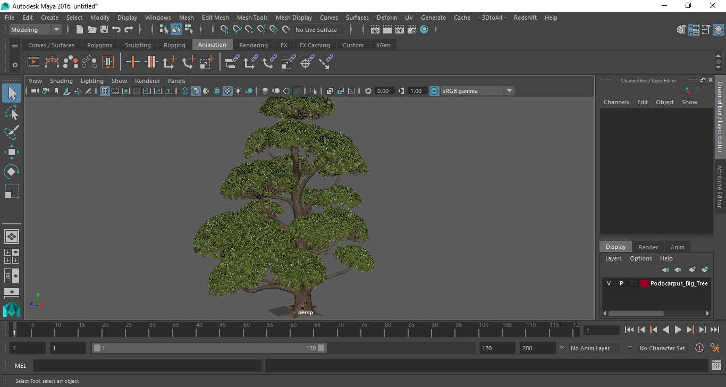
Task: Toggle the layer display type box
Action: pyautogui.click(x=633, y=283)
